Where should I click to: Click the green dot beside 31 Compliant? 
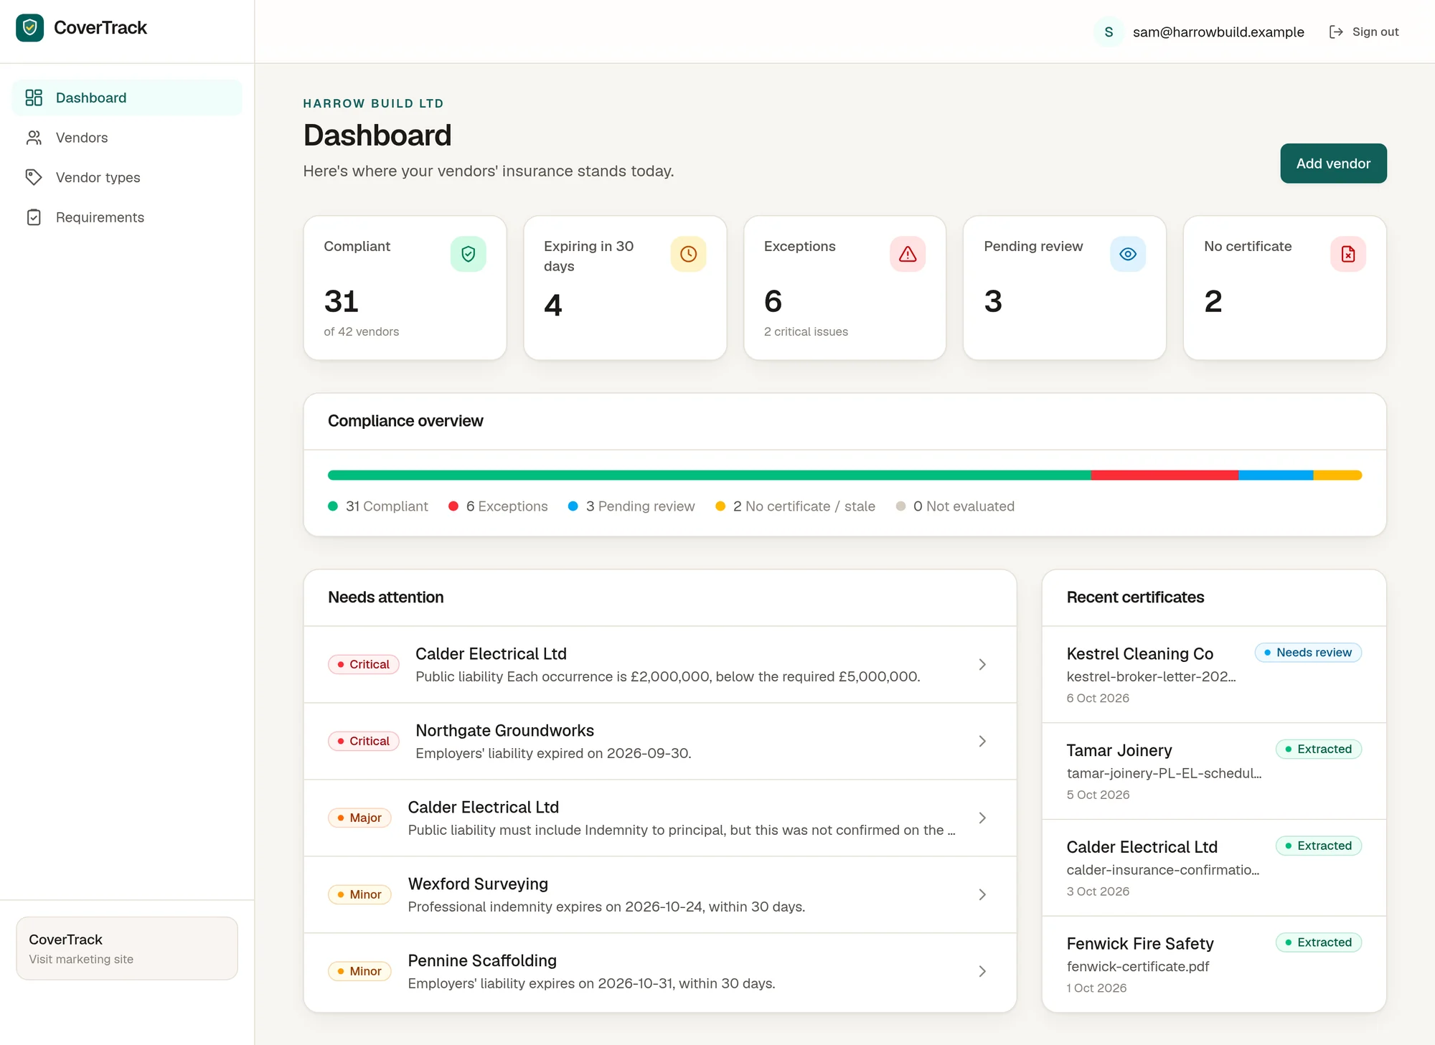(333, 506)
